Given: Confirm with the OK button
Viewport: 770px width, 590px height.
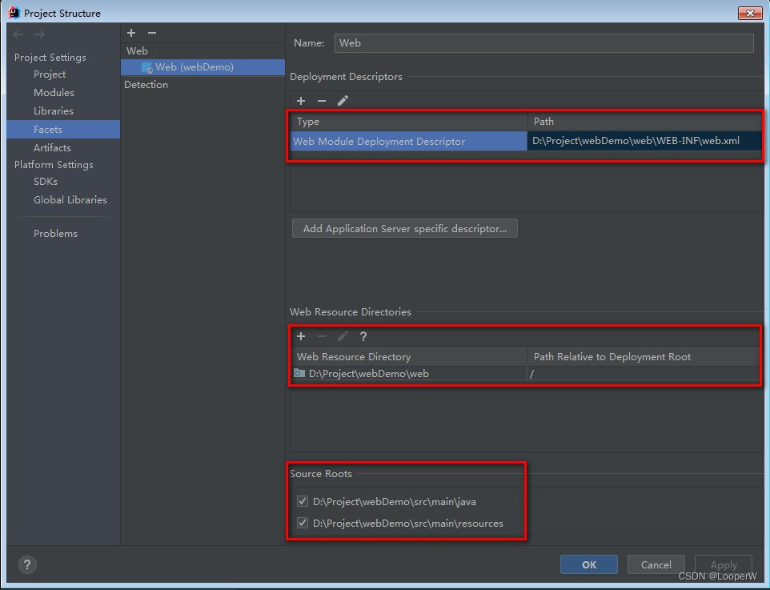Looking at the screenshot, I should 589,564.
